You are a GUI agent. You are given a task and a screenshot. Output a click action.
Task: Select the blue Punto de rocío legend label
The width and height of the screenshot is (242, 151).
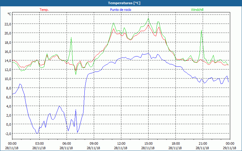coord(121,10)
